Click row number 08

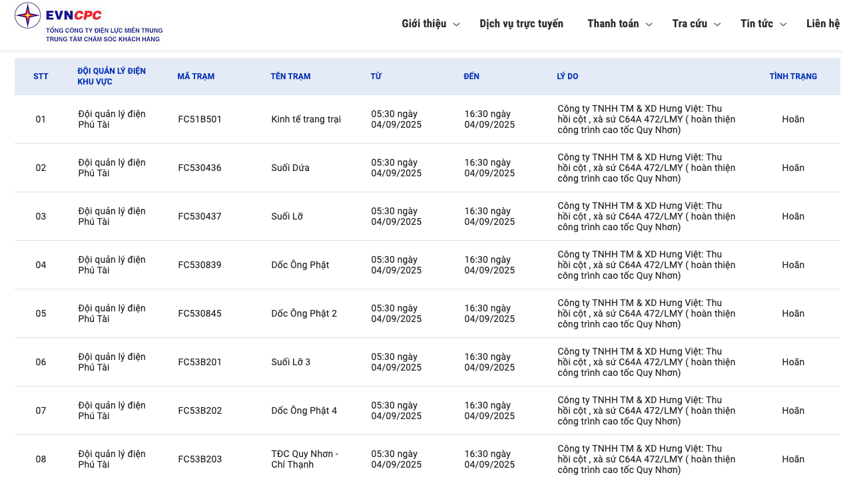(41, 459)
